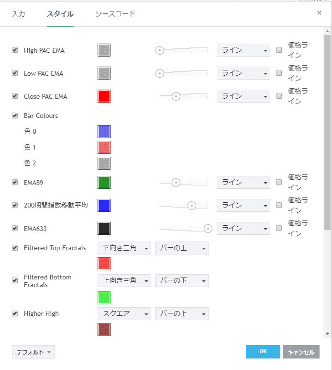Screen dimensions: 332x370
Task: Enable 価格ライン for Close PAC EMA
Action: [x=279, y=96]
